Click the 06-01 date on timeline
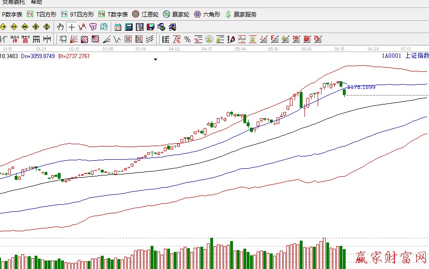This screenshot has height=269, width=429. pos(306,49)
